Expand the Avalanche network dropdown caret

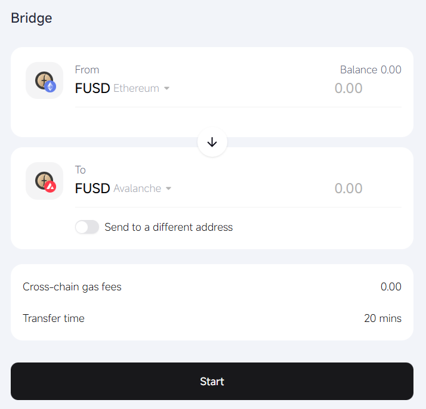[x=168, y=188]
